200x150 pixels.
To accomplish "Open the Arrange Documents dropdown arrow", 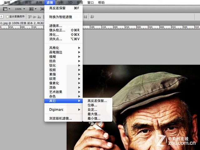I will [x=36, y=9].
